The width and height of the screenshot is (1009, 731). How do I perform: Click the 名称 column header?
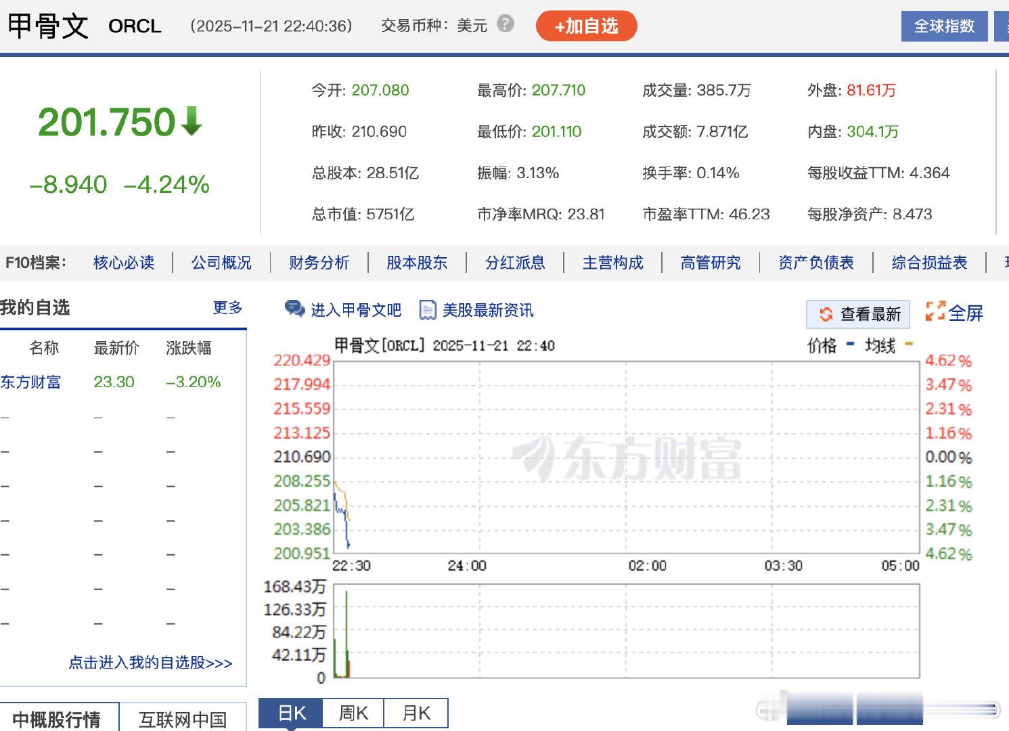pos(44,348)
